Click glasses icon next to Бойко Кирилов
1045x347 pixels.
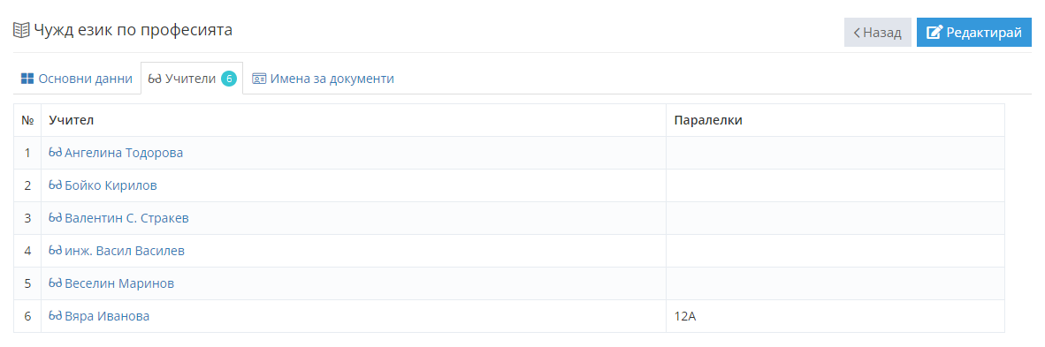[x=56, y=185]
